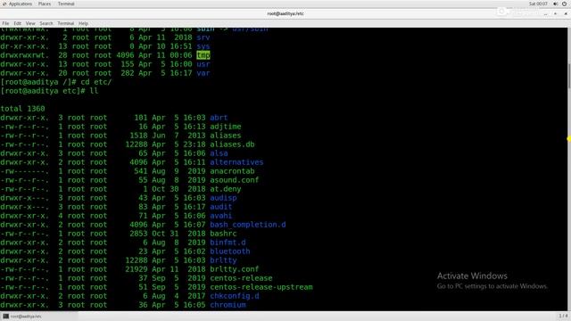Viewport: 571px width, 321px height.
Task: Click the alsa directory name
Action: point(219,153)
